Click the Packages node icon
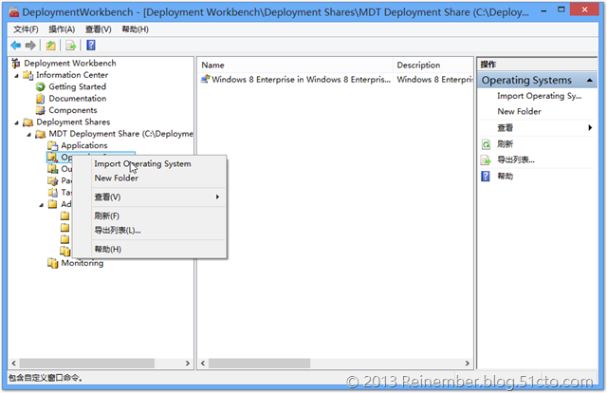607x393 pixels. coord(53,180)
